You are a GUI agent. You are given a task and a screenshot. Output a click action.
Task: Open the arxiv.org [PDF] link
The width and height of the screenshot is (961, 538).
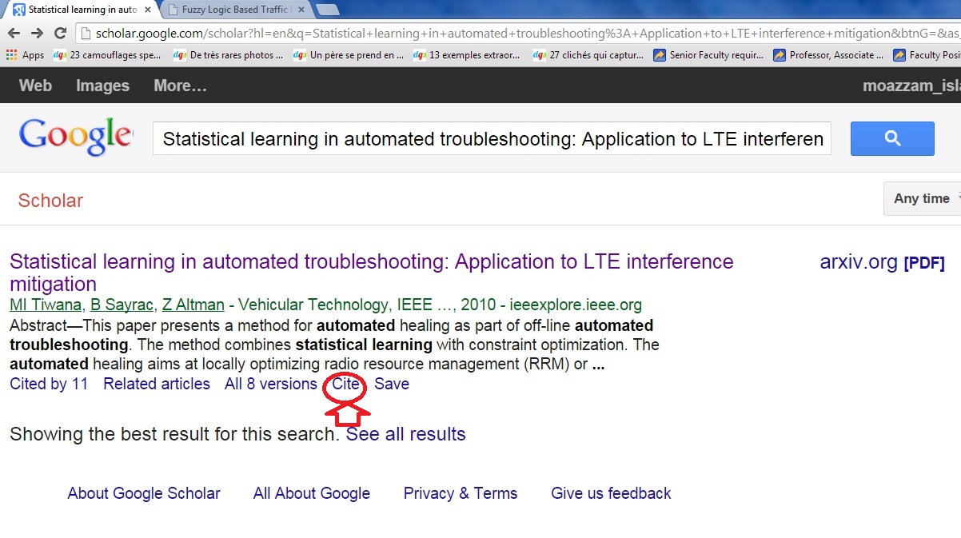[x=883, y=261]
